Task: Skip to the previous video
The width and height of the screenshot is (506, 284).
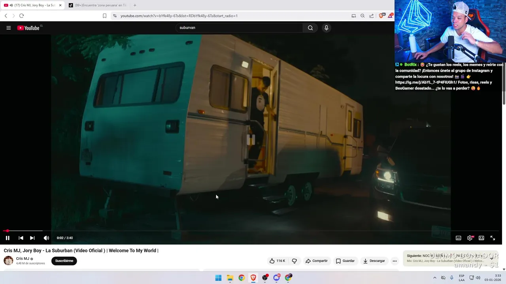Action: (21, 238)
